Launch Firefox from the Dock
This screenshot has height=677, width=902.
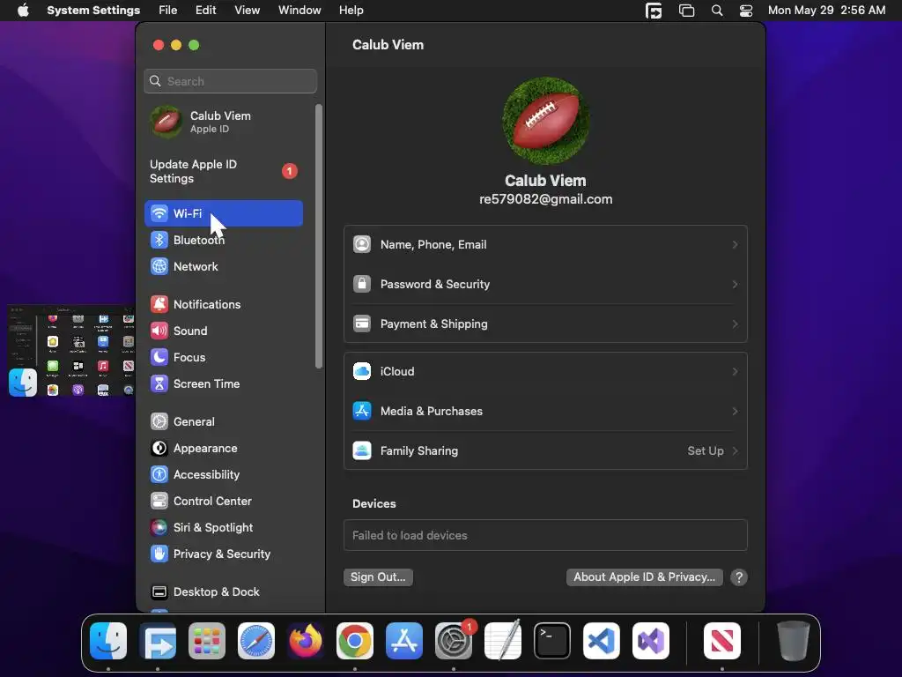coord(306,641)
